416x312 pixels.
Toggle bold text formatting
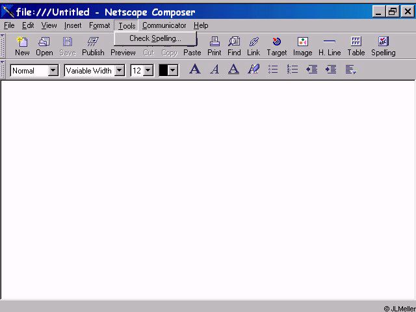tap(195, 70)
